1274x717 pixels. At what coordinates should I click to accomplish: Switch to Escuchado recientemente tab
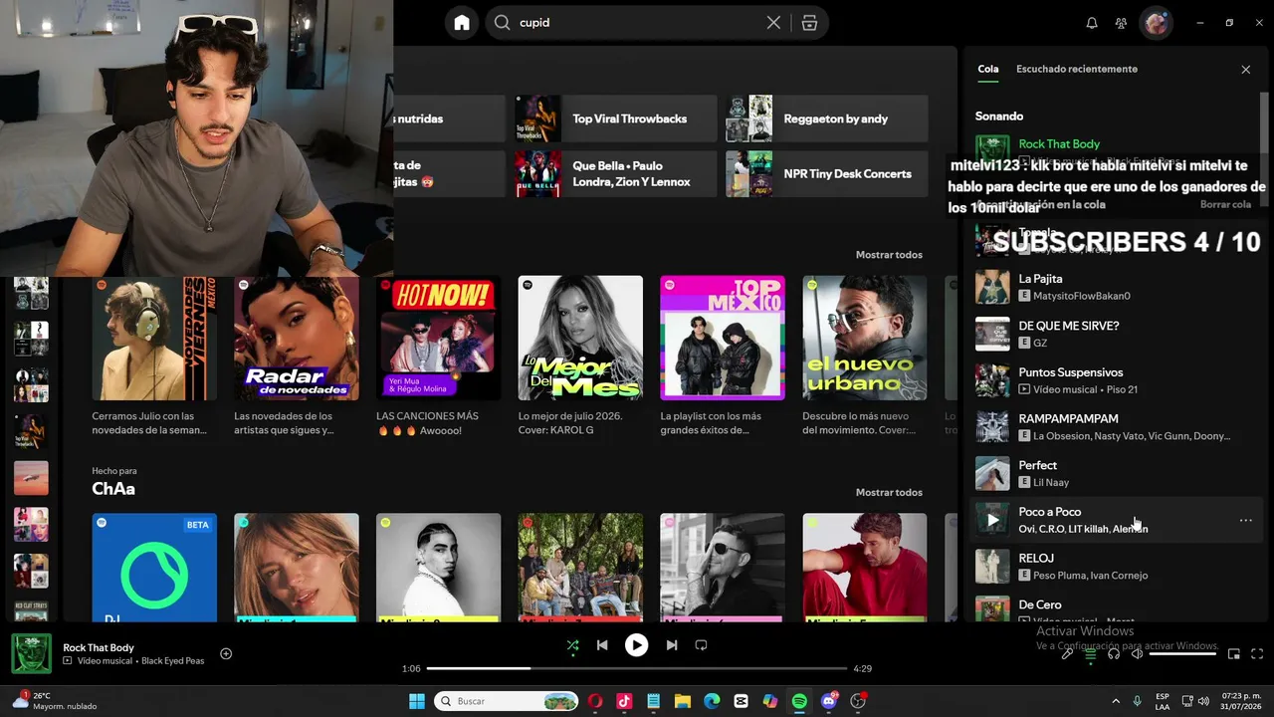[x=1077, y=69]
